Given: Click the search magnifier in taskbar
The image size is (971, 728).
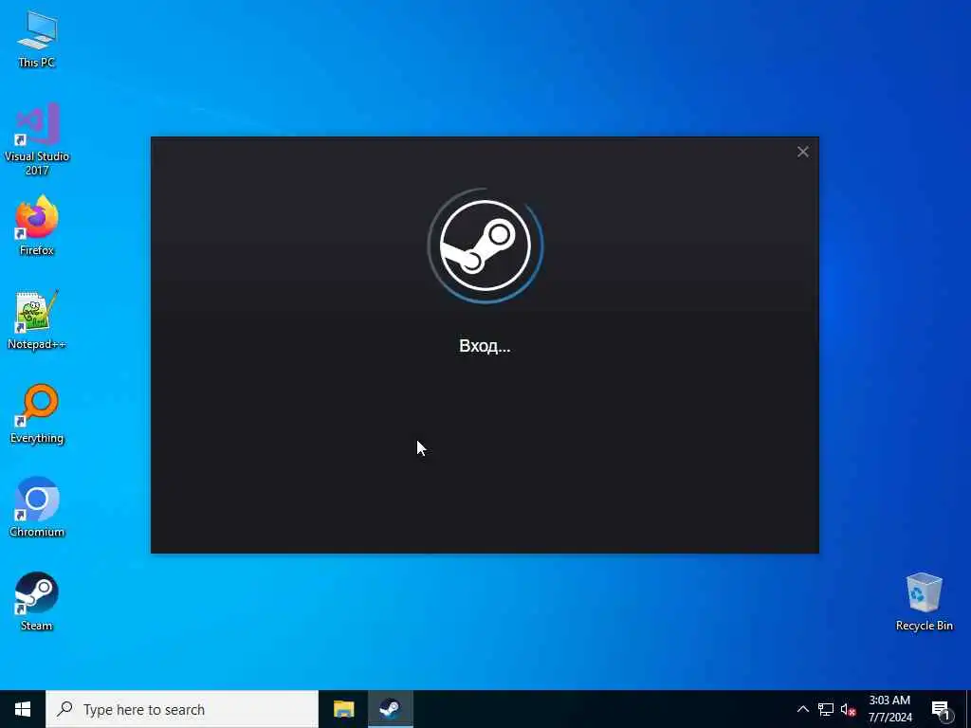Looking at the screenshot, I should tap(64, 709).
